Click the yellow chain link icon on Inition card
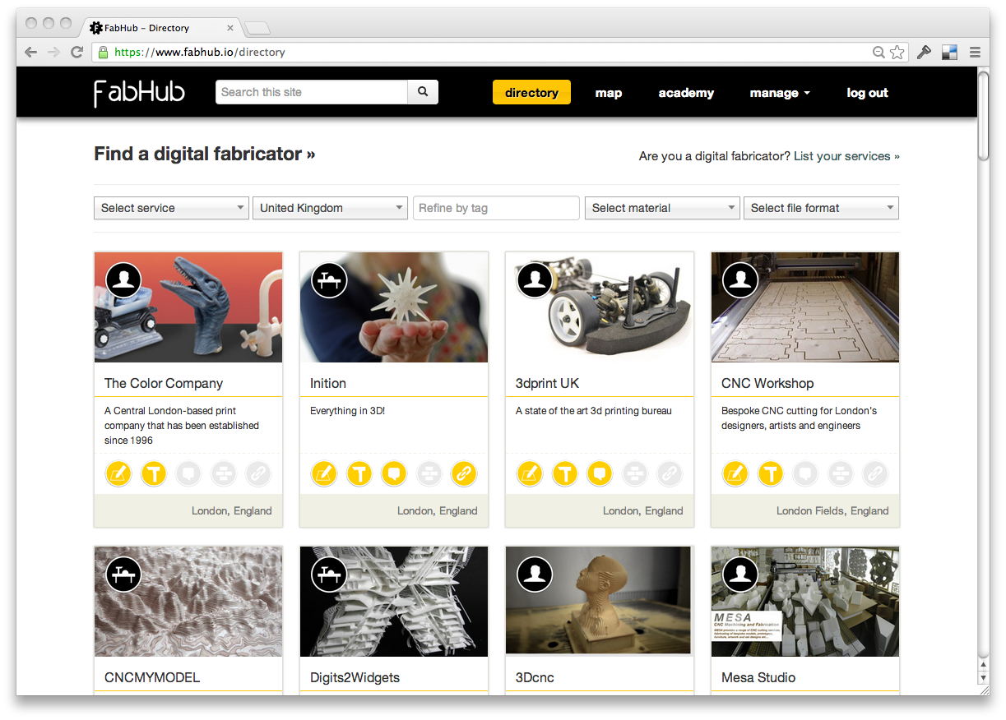Image resolution: width=1006 pixels, height=720 pixels. tap(464, 473)
